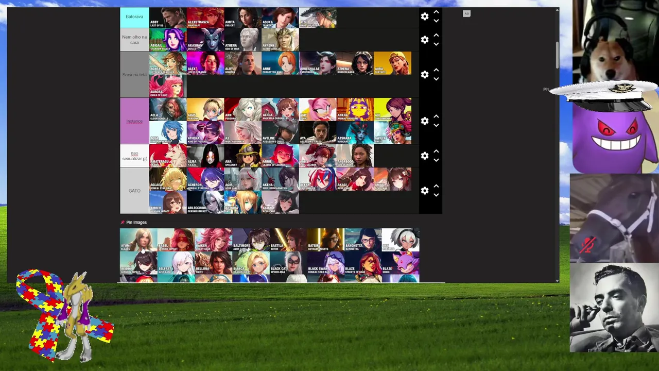Select the Aqua Kingdom Hearts image
Image resolution: width=659 pixels, height=371 pixels.
(x=168, y=132)
